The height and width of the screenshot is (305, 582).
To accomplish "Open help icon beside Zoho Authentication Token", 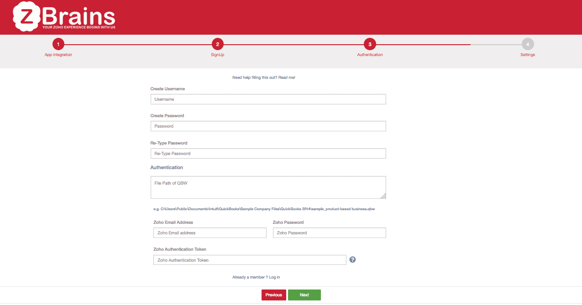I will (x=352, y=259).
